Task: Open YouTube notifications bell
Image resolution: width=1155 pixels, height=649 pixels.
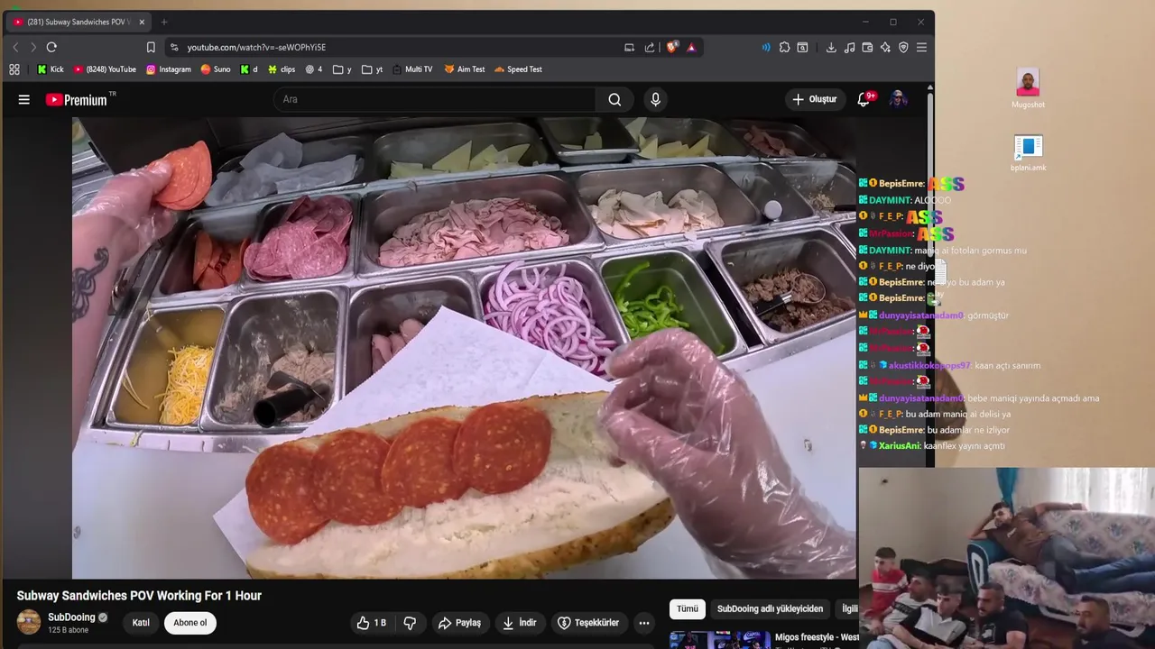Action: click(x=864, y=99)
